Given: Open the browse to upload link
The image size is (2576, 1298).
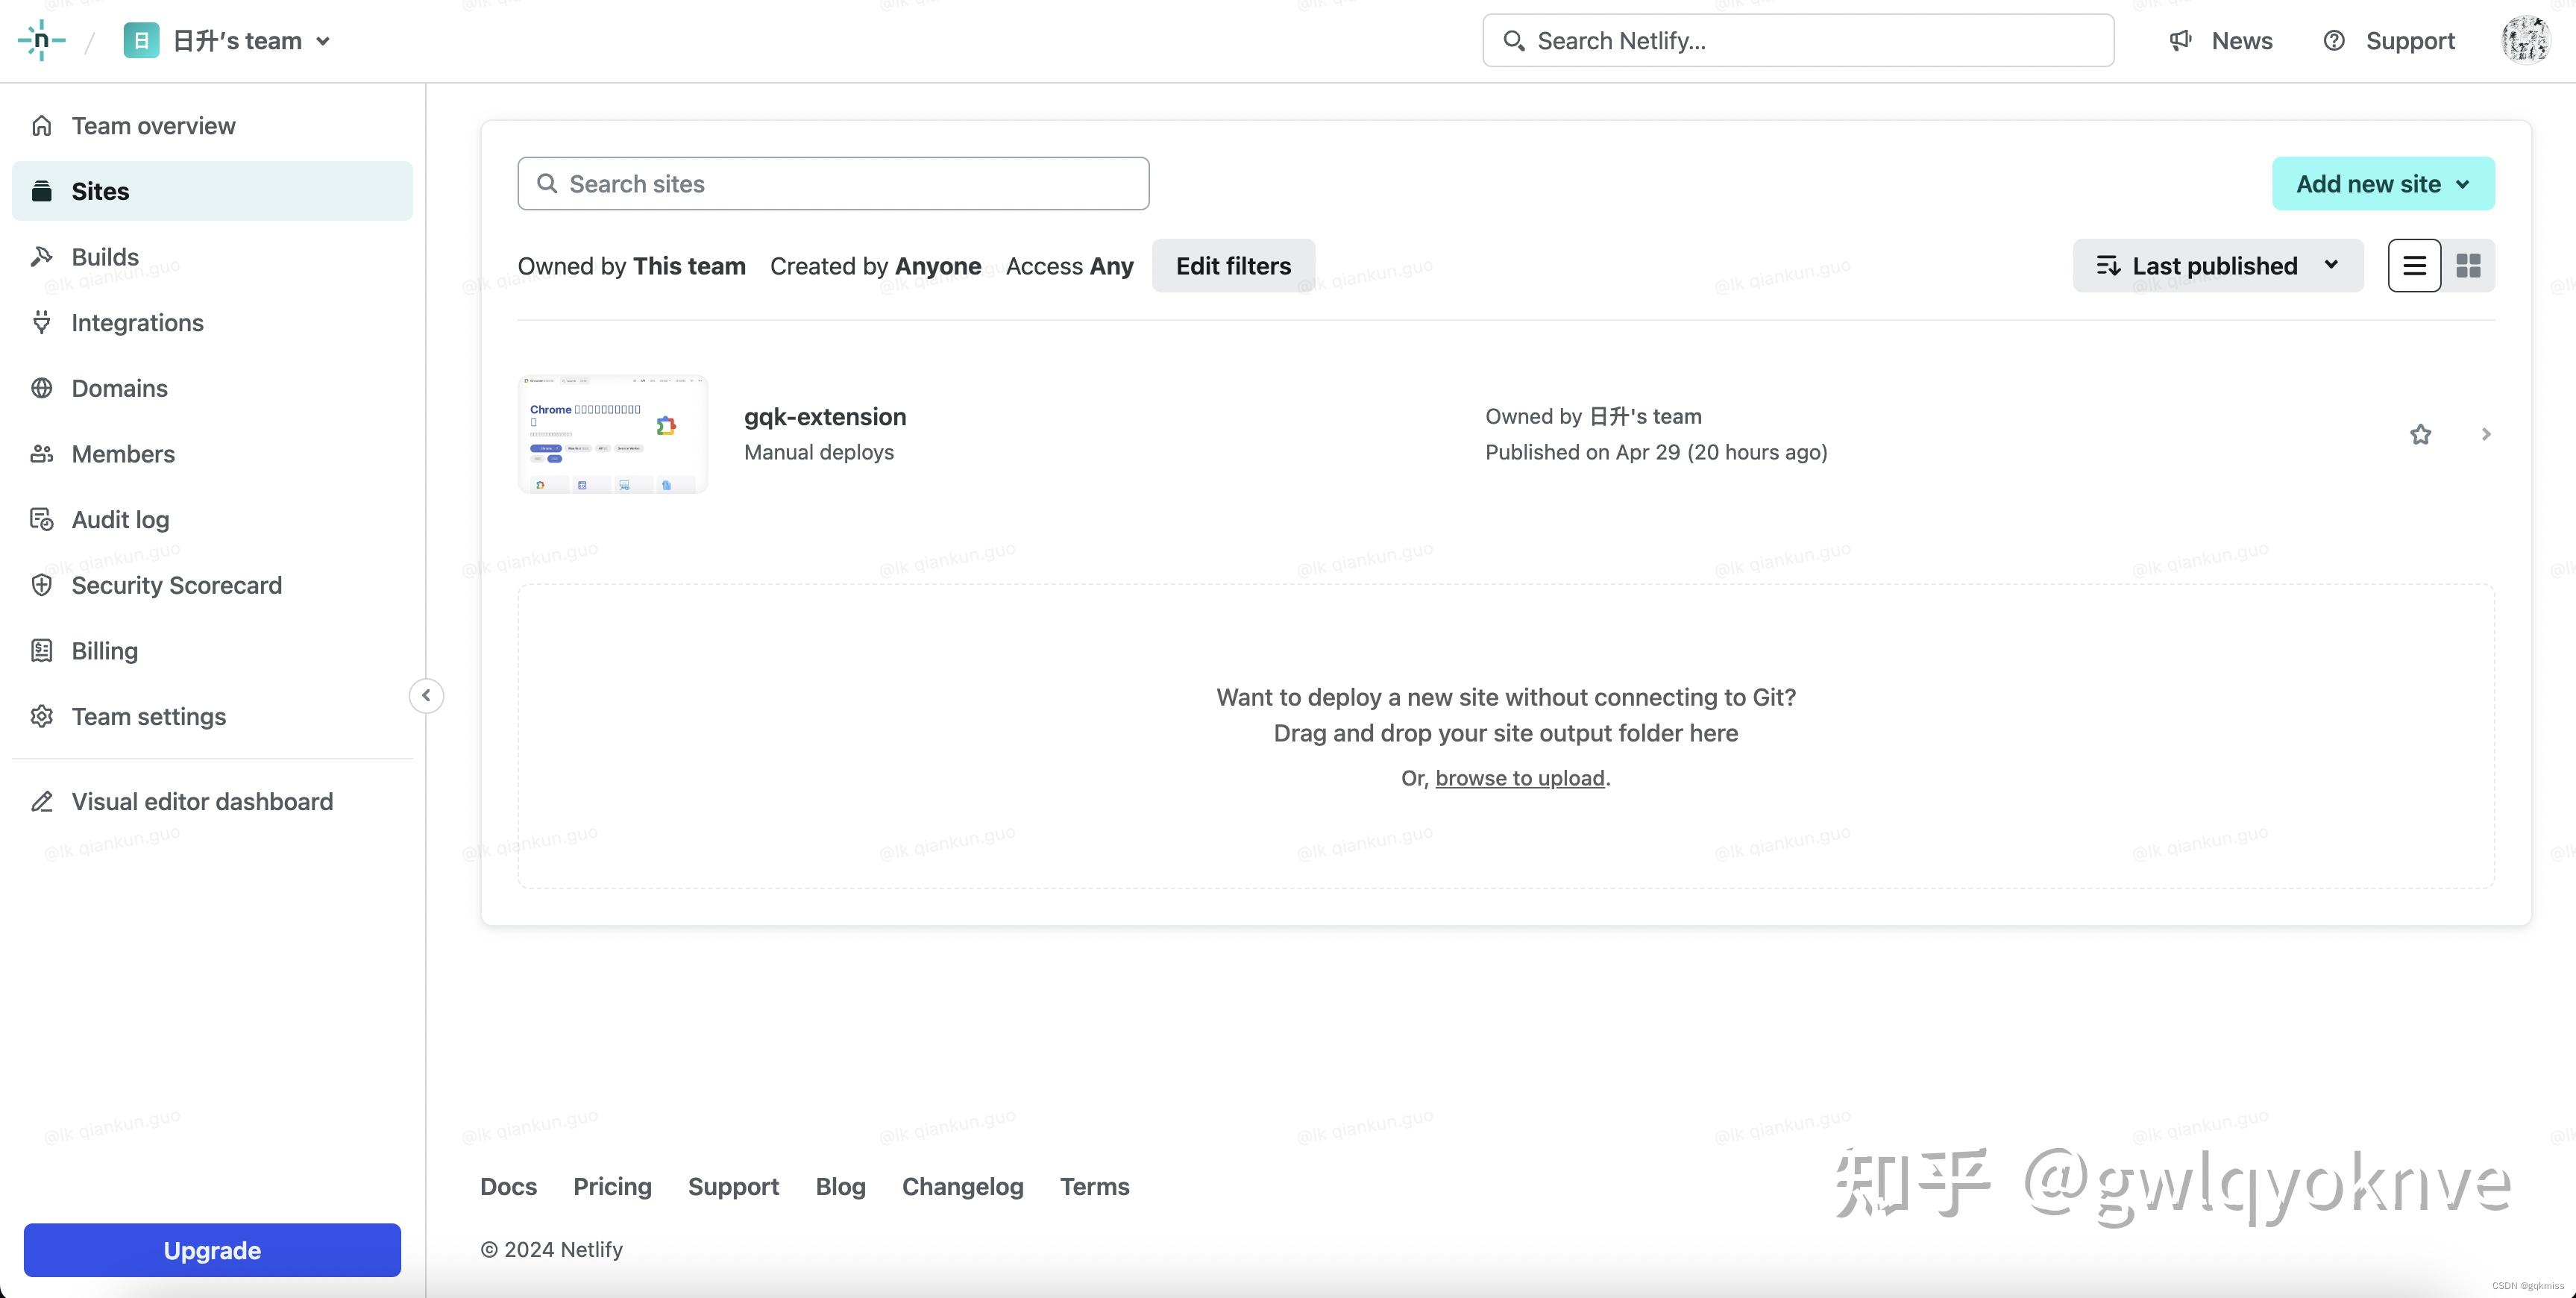Looking at the screenshot, I should pos(1520,778).
